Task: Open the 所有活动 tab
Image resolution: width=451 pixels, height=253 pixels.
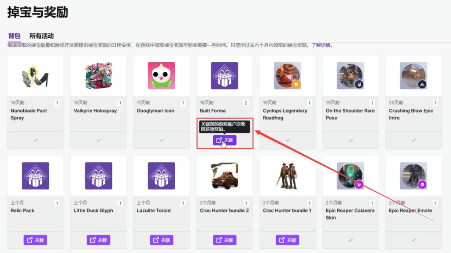Action: [x=41, y=36]
